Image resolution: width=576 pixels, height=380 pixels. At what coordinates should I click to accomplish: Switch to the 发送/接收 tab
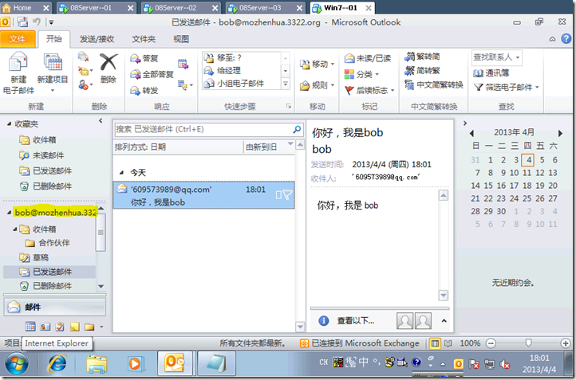pos(97,39)
